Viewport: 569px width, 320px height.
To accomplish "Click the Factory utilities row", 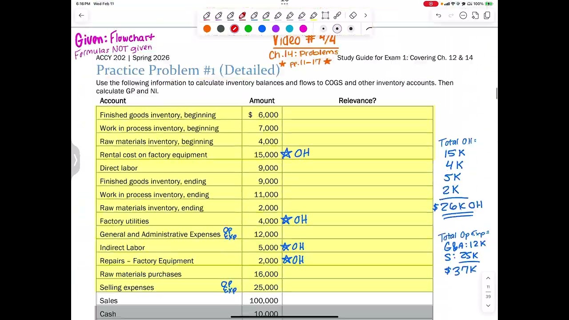I will point(264,221).
